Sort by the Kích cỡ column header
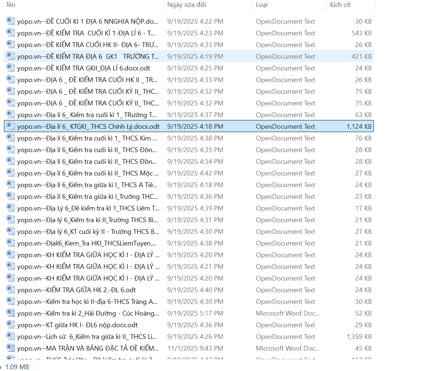Image resolution: width=441 pixels, height=371 pixels. pyautogui.click(x=340, y=5)
